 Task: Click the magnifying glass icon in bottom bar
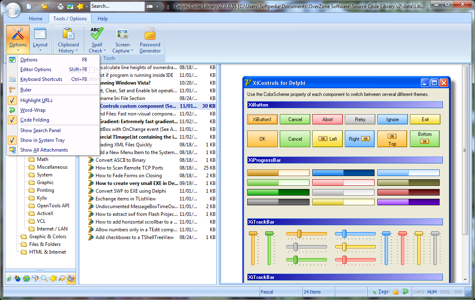[x=44, y=278]
